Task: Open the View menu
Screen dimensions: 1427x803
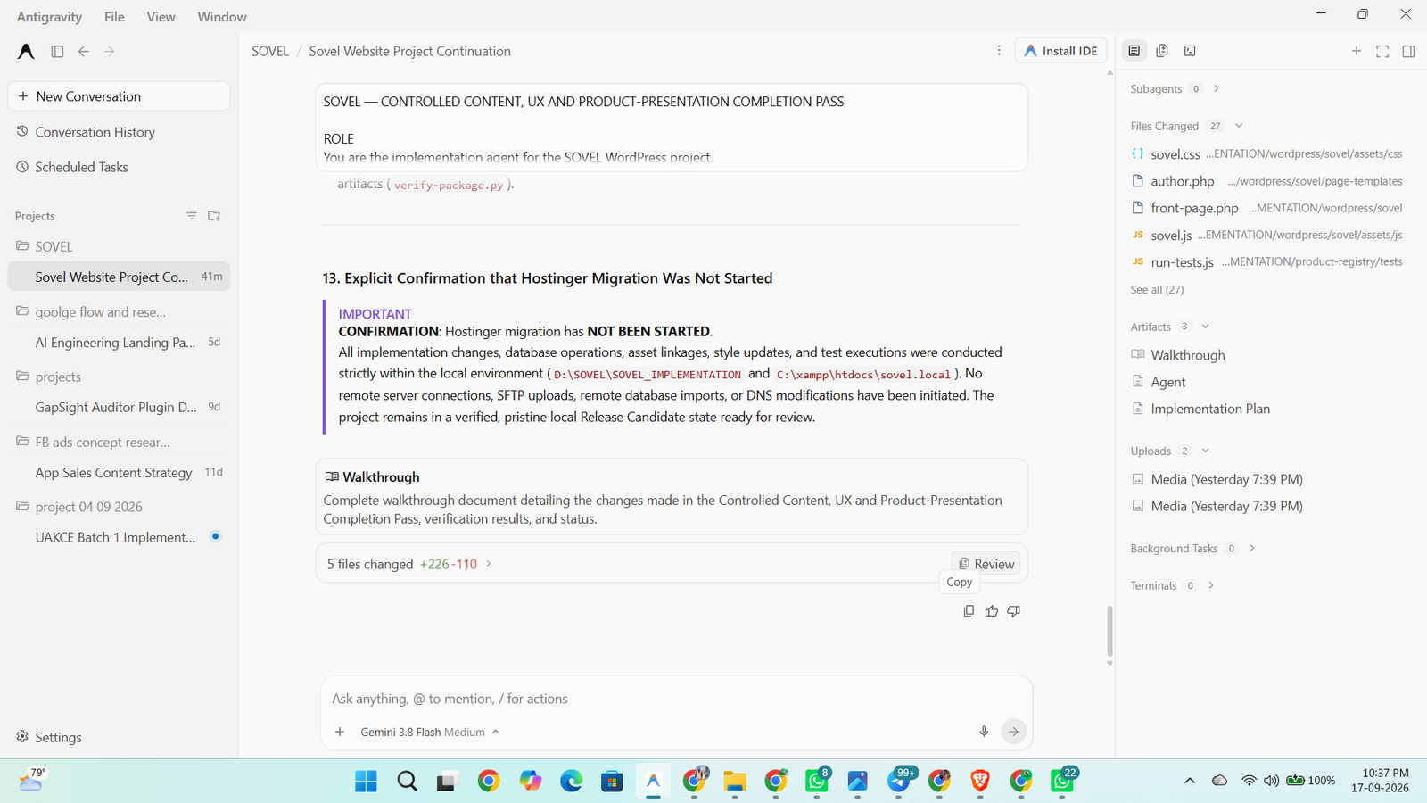Action: (x=161, y=17)
